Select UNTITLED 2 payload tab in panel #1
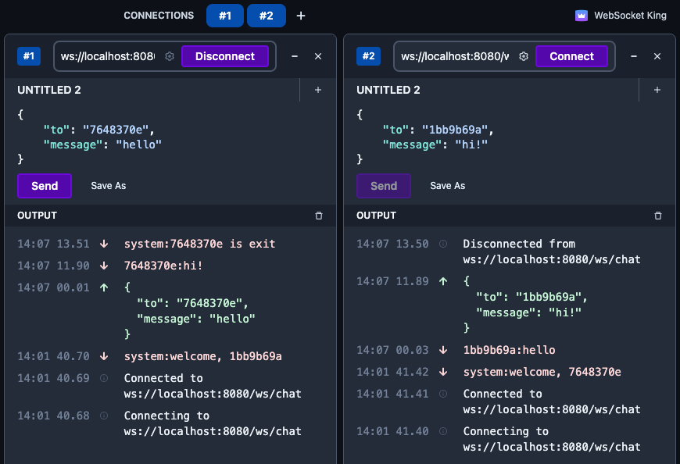The width and height of the screenshot is (680, 464). (x=49, y=90)
